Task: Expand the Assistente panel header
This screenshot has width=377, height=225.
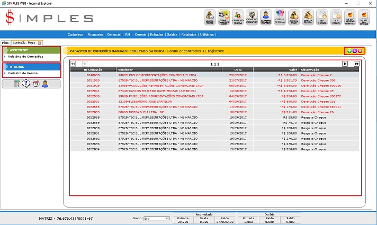Action: (32, 50)
